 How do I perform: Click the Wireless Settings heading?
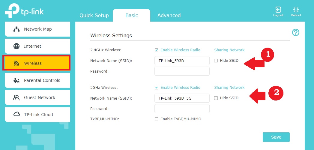[111, 36]
